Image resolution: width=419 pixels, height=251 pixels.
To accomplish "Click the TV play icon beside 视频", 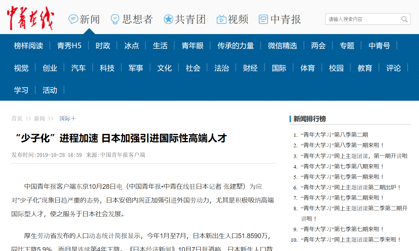I will point(221,19).
